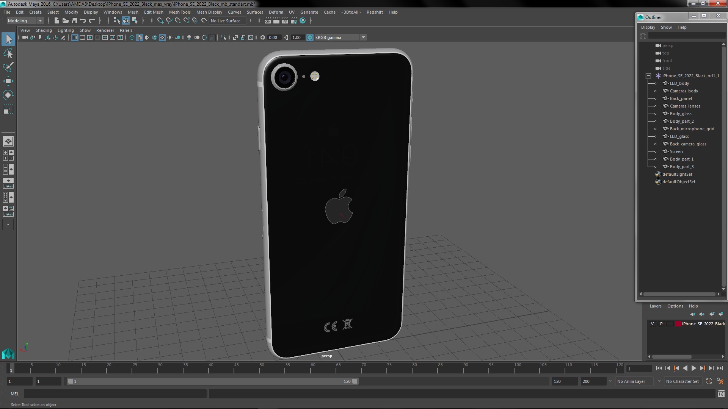Toggle snap to grids
The width and height of the screenshot is (728, 409).
(x=160, y=21)
